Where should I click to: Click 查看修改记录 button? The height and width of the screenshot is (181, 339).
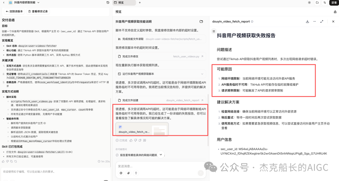click(x=38, y=12)
